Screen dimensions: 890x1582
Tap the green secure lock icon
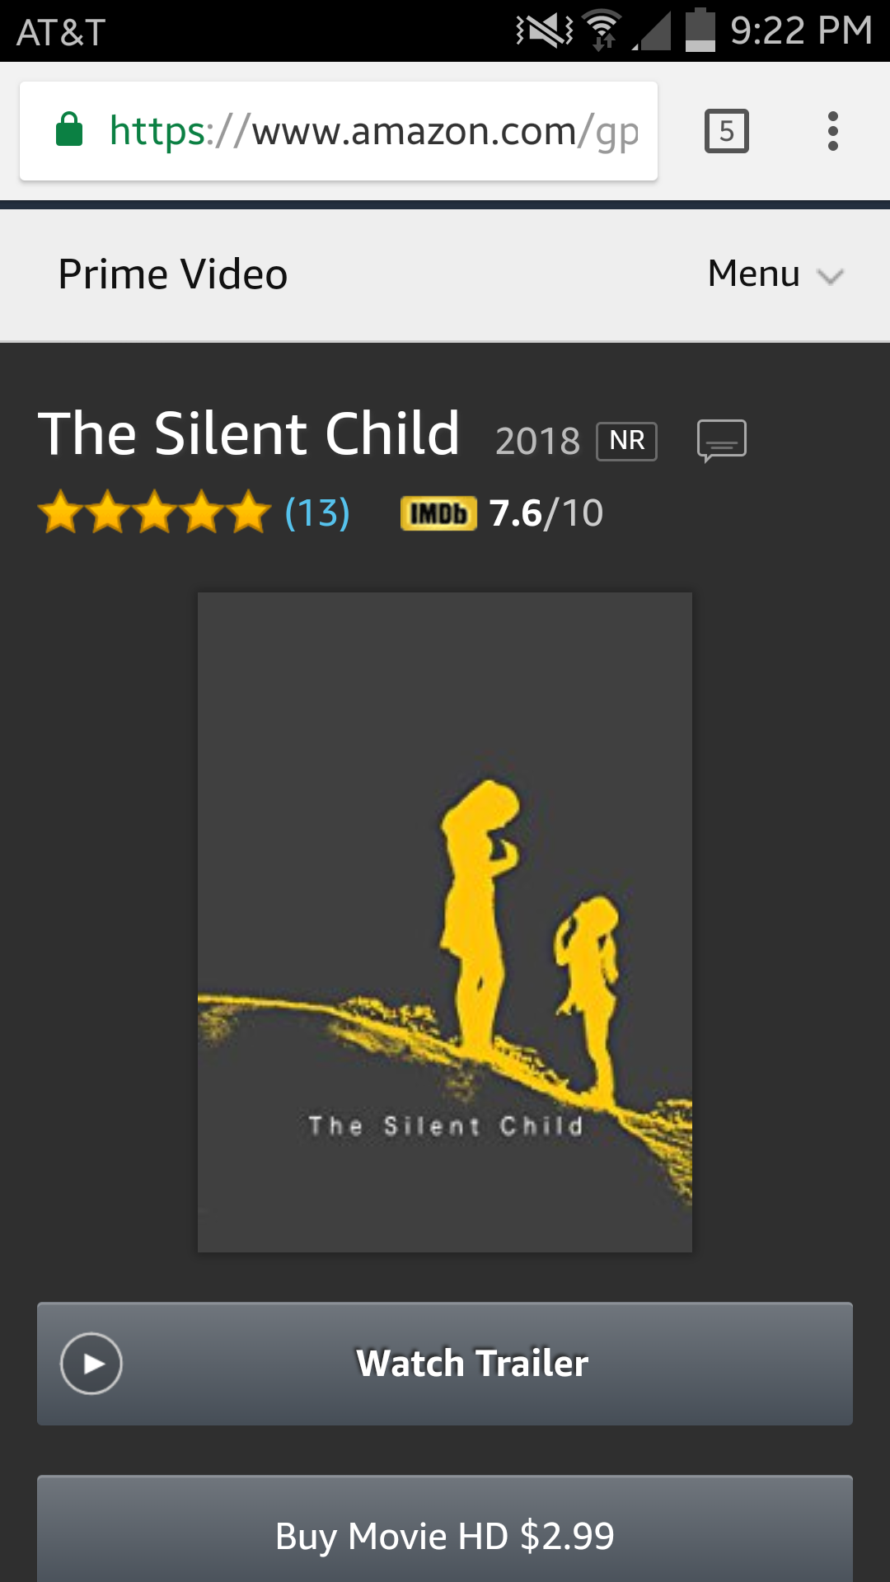tap(69, 130)
